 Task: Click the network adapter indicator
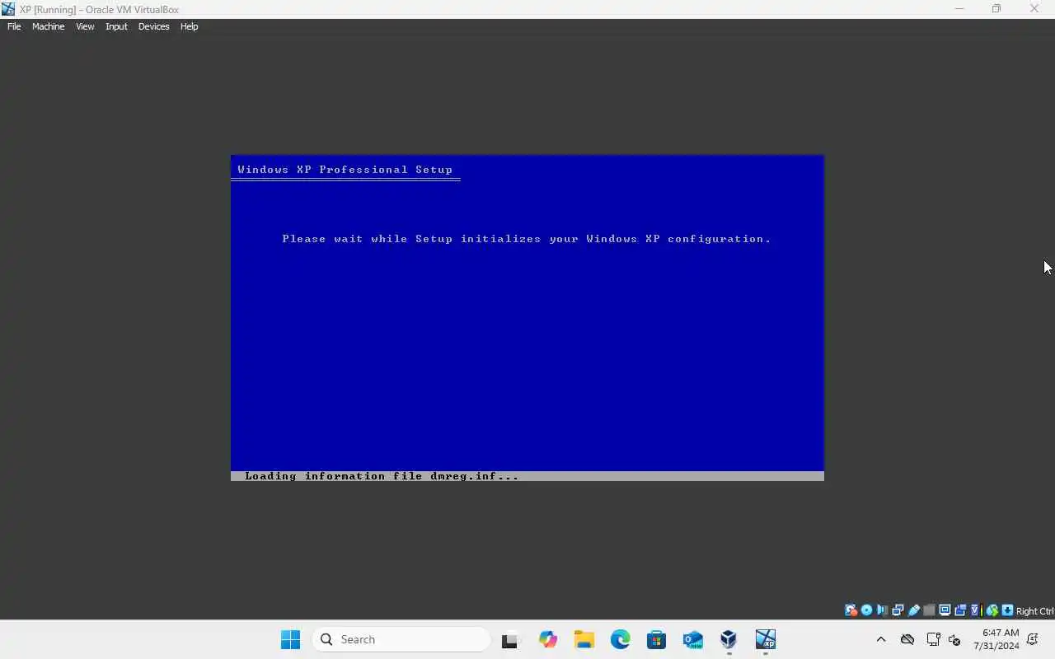click(x=898, y=610)
